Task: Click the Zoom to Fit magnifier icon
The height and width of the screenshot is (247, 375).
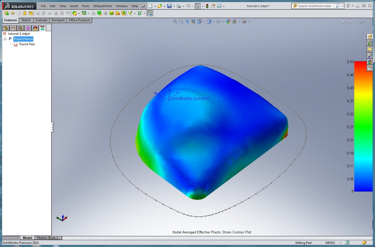Action: (x=175, y=22)
